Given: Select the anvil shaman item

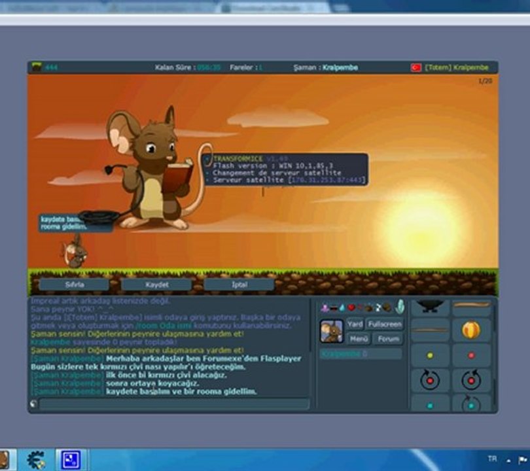Looking at the screenshot, I should (430, 306).
